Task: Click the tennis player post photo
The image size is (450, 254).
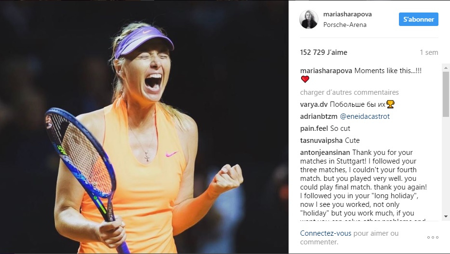Action: (x=144, y=127)
